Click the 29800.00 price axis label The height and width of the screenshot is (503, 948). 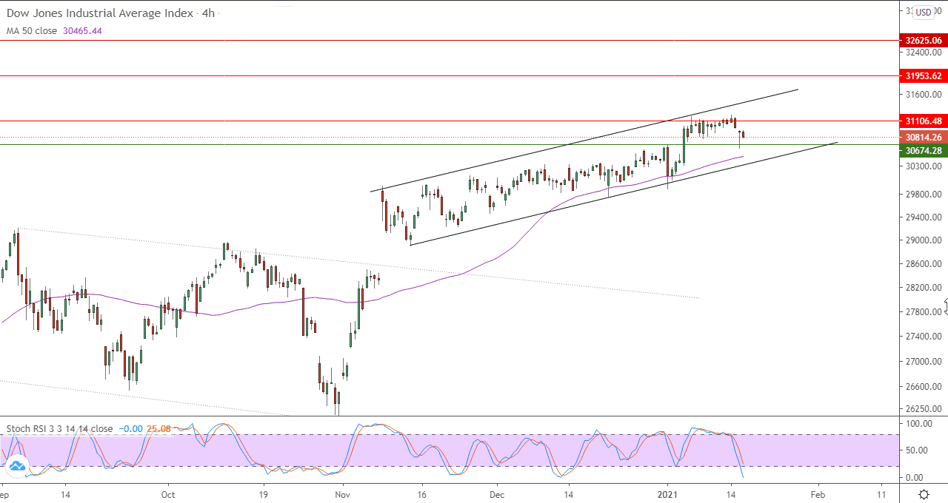click(x=924, y=194)
